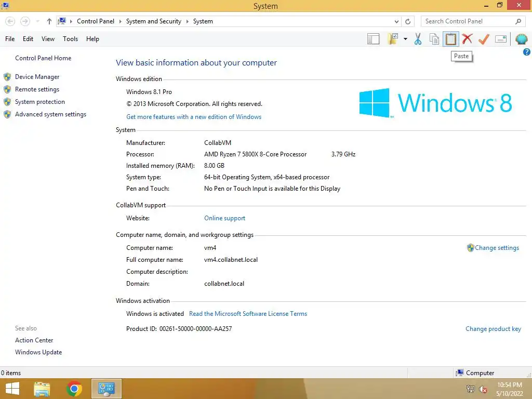Image resolution: width=532 pixels, height=399 pixels.
Task: Click the computer icon in address bar
Action: pyautogui.click(x=62, y=21)
